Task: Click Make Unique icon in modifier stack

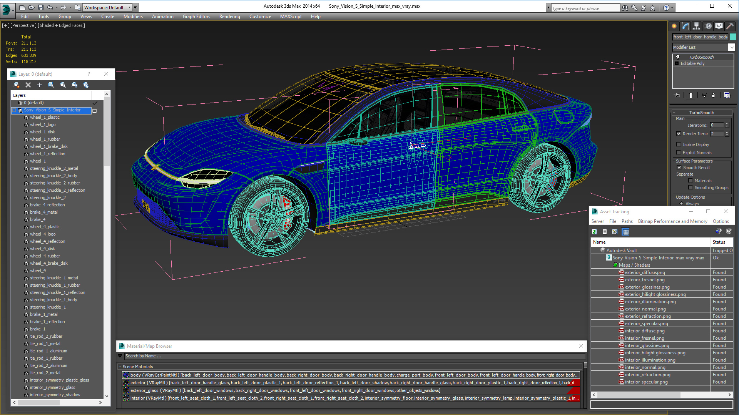Action: (x=704, y=95)
